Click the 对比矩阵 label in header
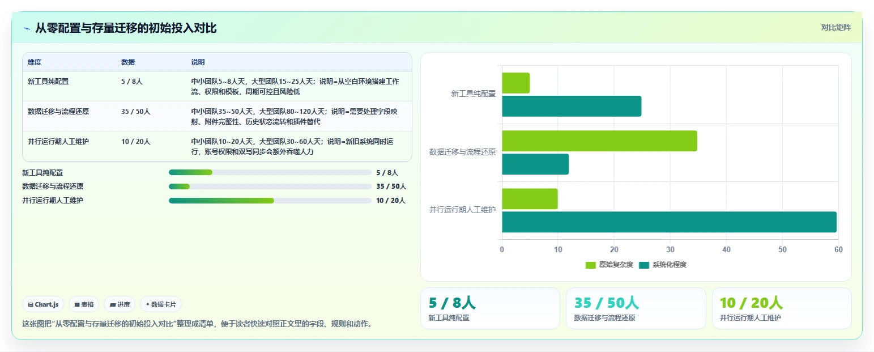Screen dimensions: 874x352 [835, 27]
